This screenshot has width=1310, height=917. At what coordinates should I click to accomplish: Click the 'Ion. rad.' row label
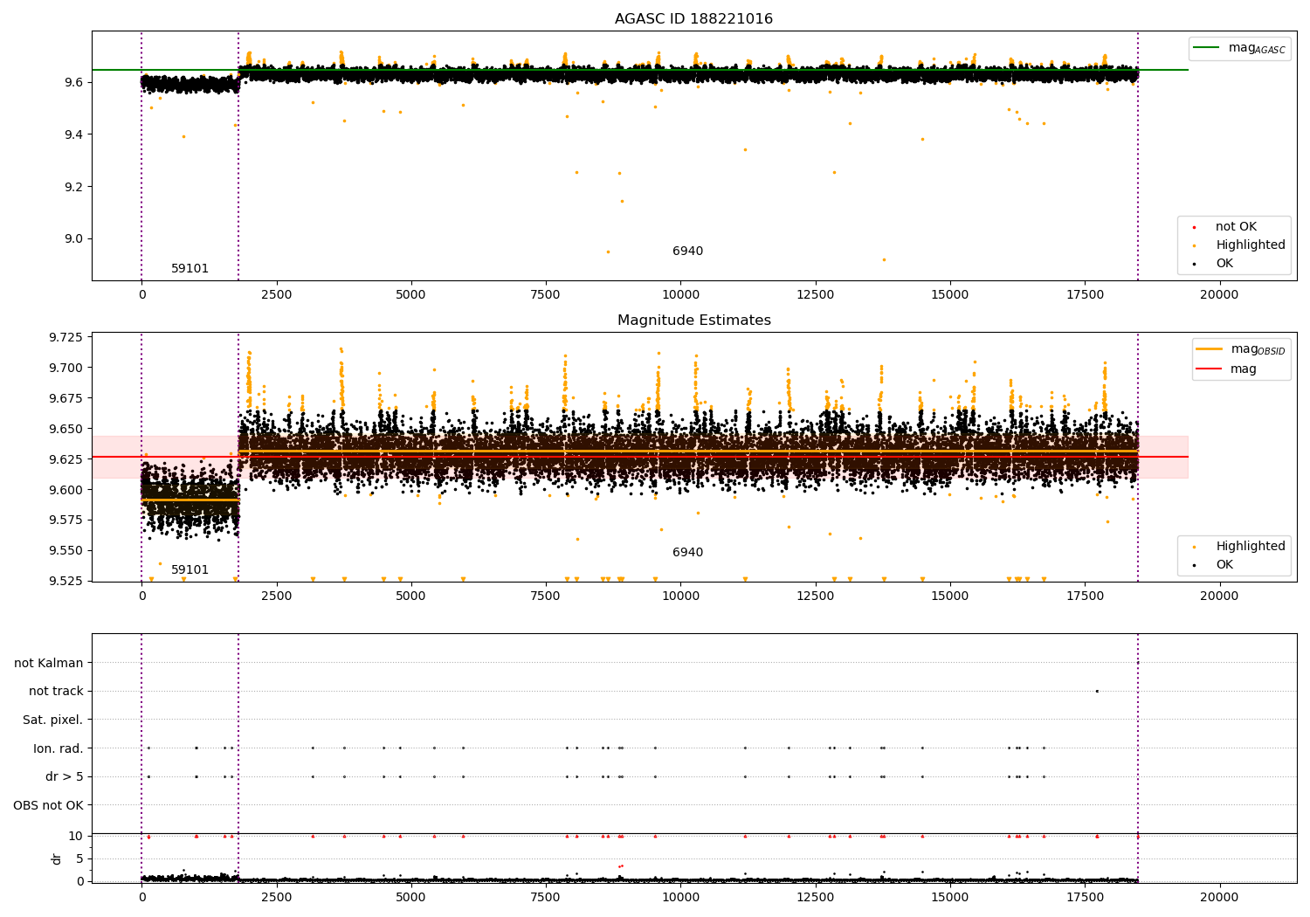coord(58,748)
